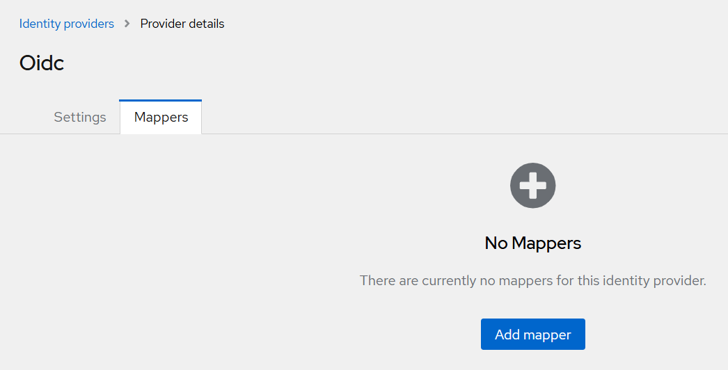Select the gray circular add icon
This screenshot has height=370, width=728.
pyautogui.click(x=532, y=186)
